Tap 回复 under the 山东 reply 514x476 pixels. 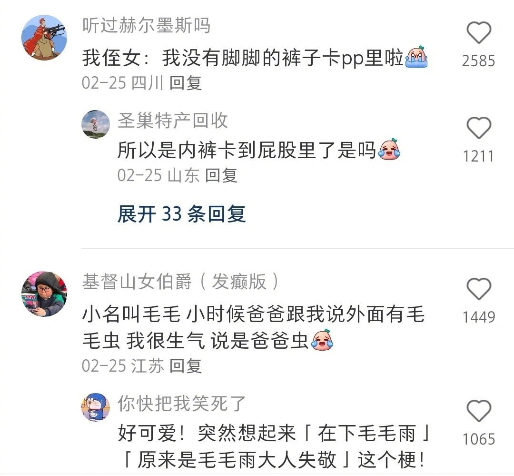coord(221,175)
